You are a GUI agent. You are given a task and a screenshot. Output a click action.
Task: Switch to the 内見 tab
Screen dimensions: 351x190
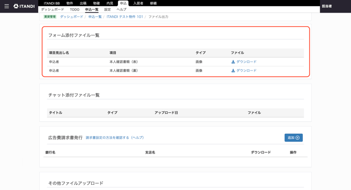[x=110, y=3]
